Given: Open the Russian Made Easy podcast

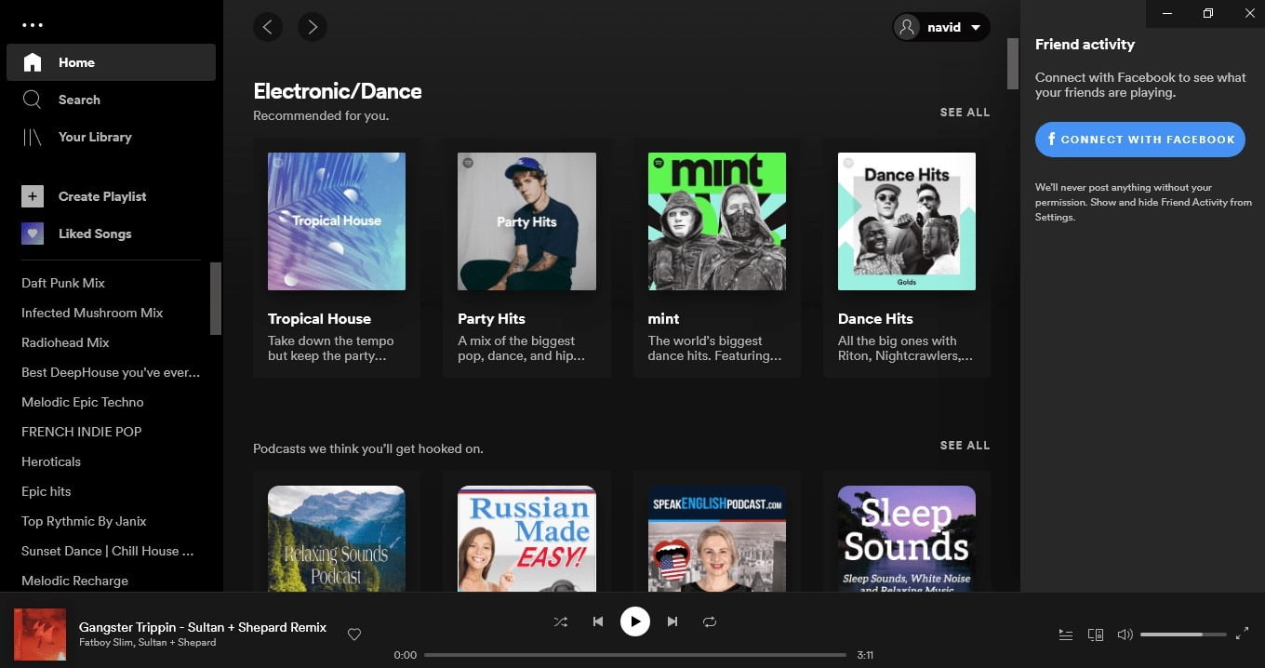Looking at the screenshot, I should pos(526,539).
